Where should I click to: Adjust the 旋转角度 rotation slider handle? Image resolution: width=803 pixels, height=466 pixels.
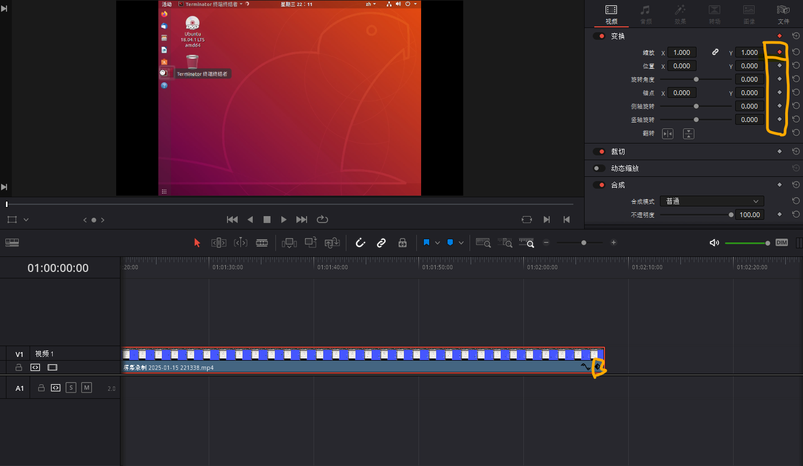click(696, 79)
